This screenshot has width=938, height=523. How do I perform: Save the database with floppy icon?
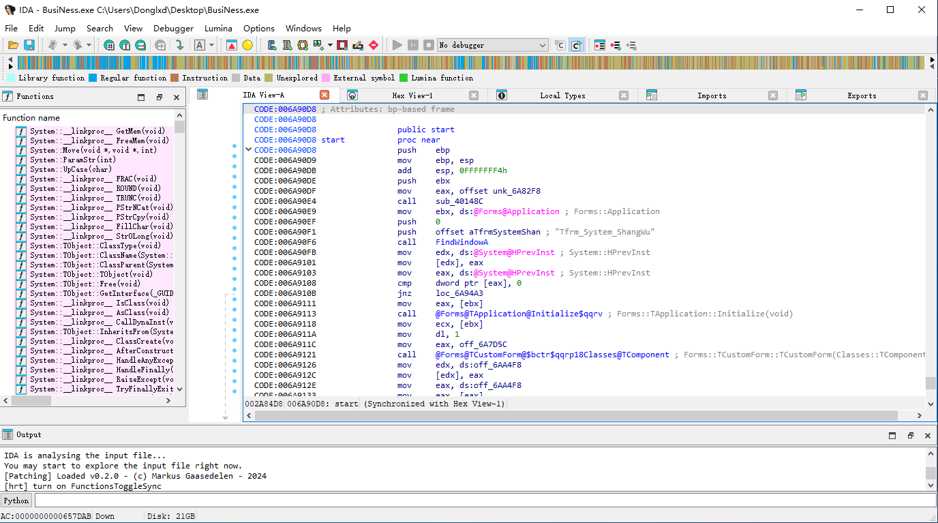click(29, 45)
